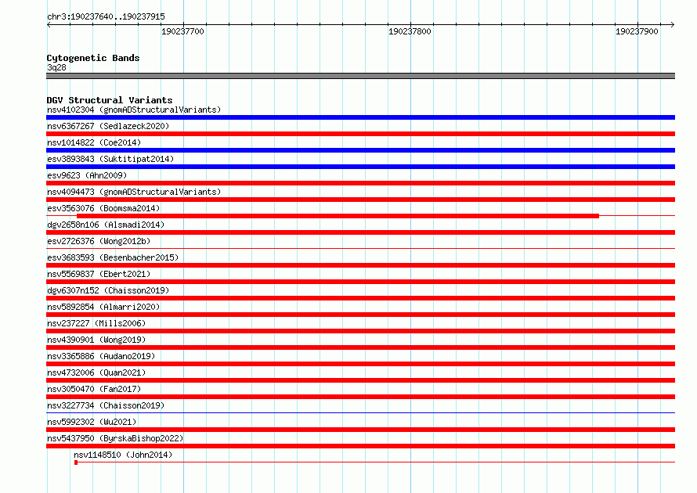Select the red nsv5992302 variant bar

360,430
